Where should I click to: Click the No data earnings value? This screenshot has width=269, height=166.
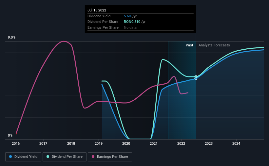coord(130,27)
